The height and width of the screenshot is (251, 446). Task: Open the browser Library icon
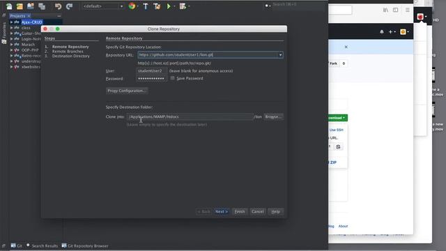[385, 10]
